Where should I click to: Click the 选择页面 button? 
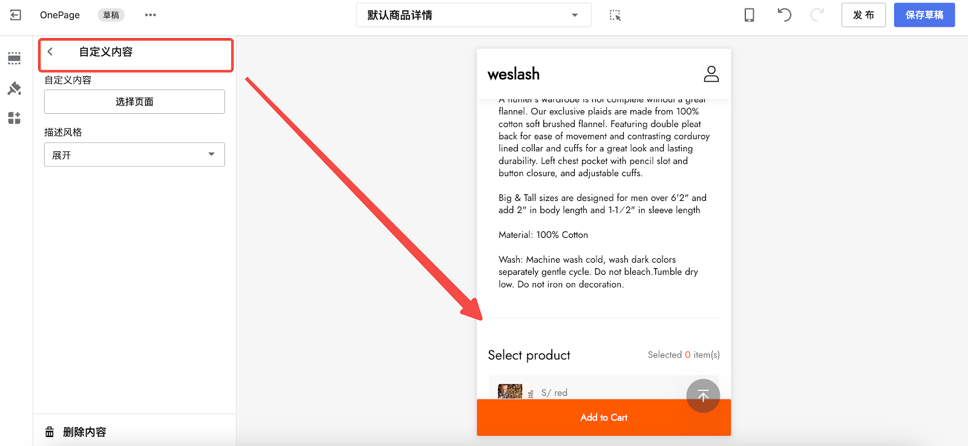134,102
